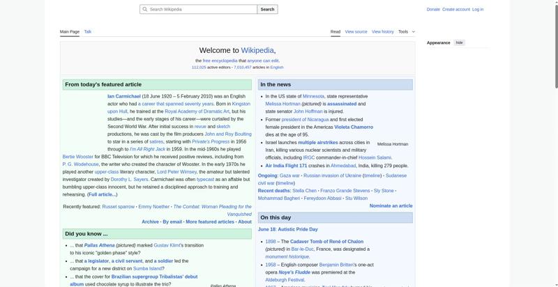Click the Search button

267,9
